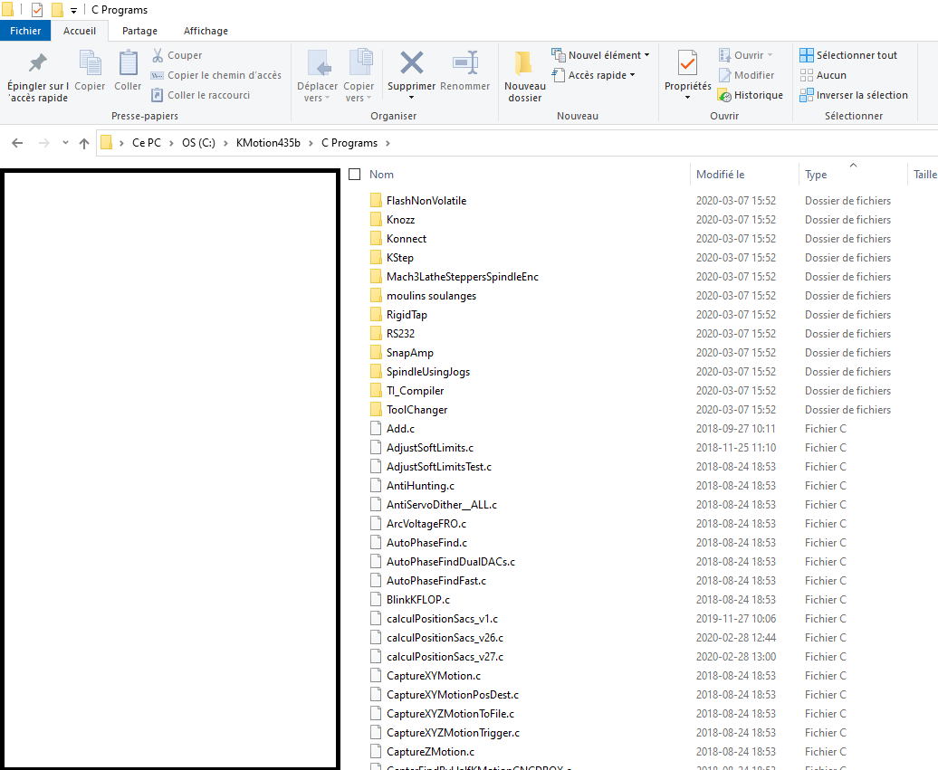Go up one folder level arrow
The height and width of the screenshot is (770, 938).
84,143
